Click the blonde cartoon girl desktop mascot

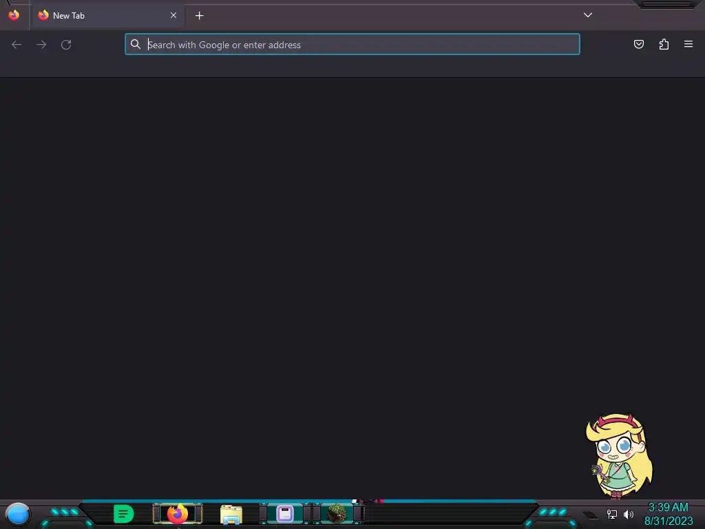tap(619, 456)
